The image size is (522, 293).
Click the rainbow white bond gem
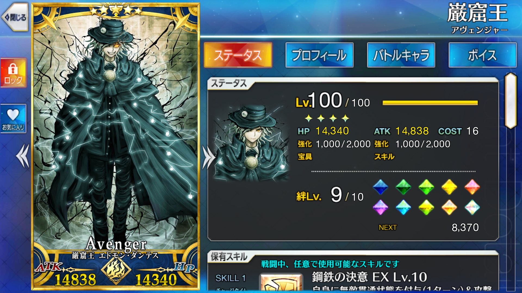click(x=472, y=207)
